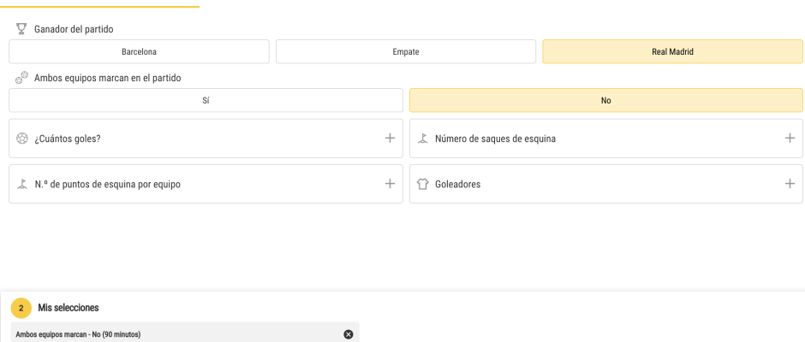Toggle off the No option for both teams scoring

coord(605,101)
